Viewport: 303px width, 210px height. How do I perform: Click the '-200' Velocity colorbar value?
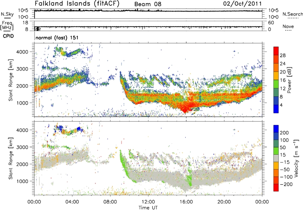click(x=286, y=184)
